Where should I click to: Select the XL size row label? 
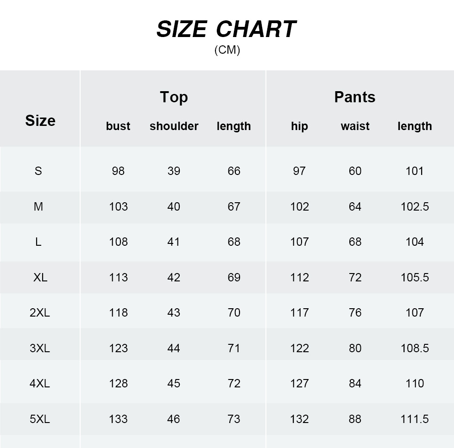tap(40, 277)
